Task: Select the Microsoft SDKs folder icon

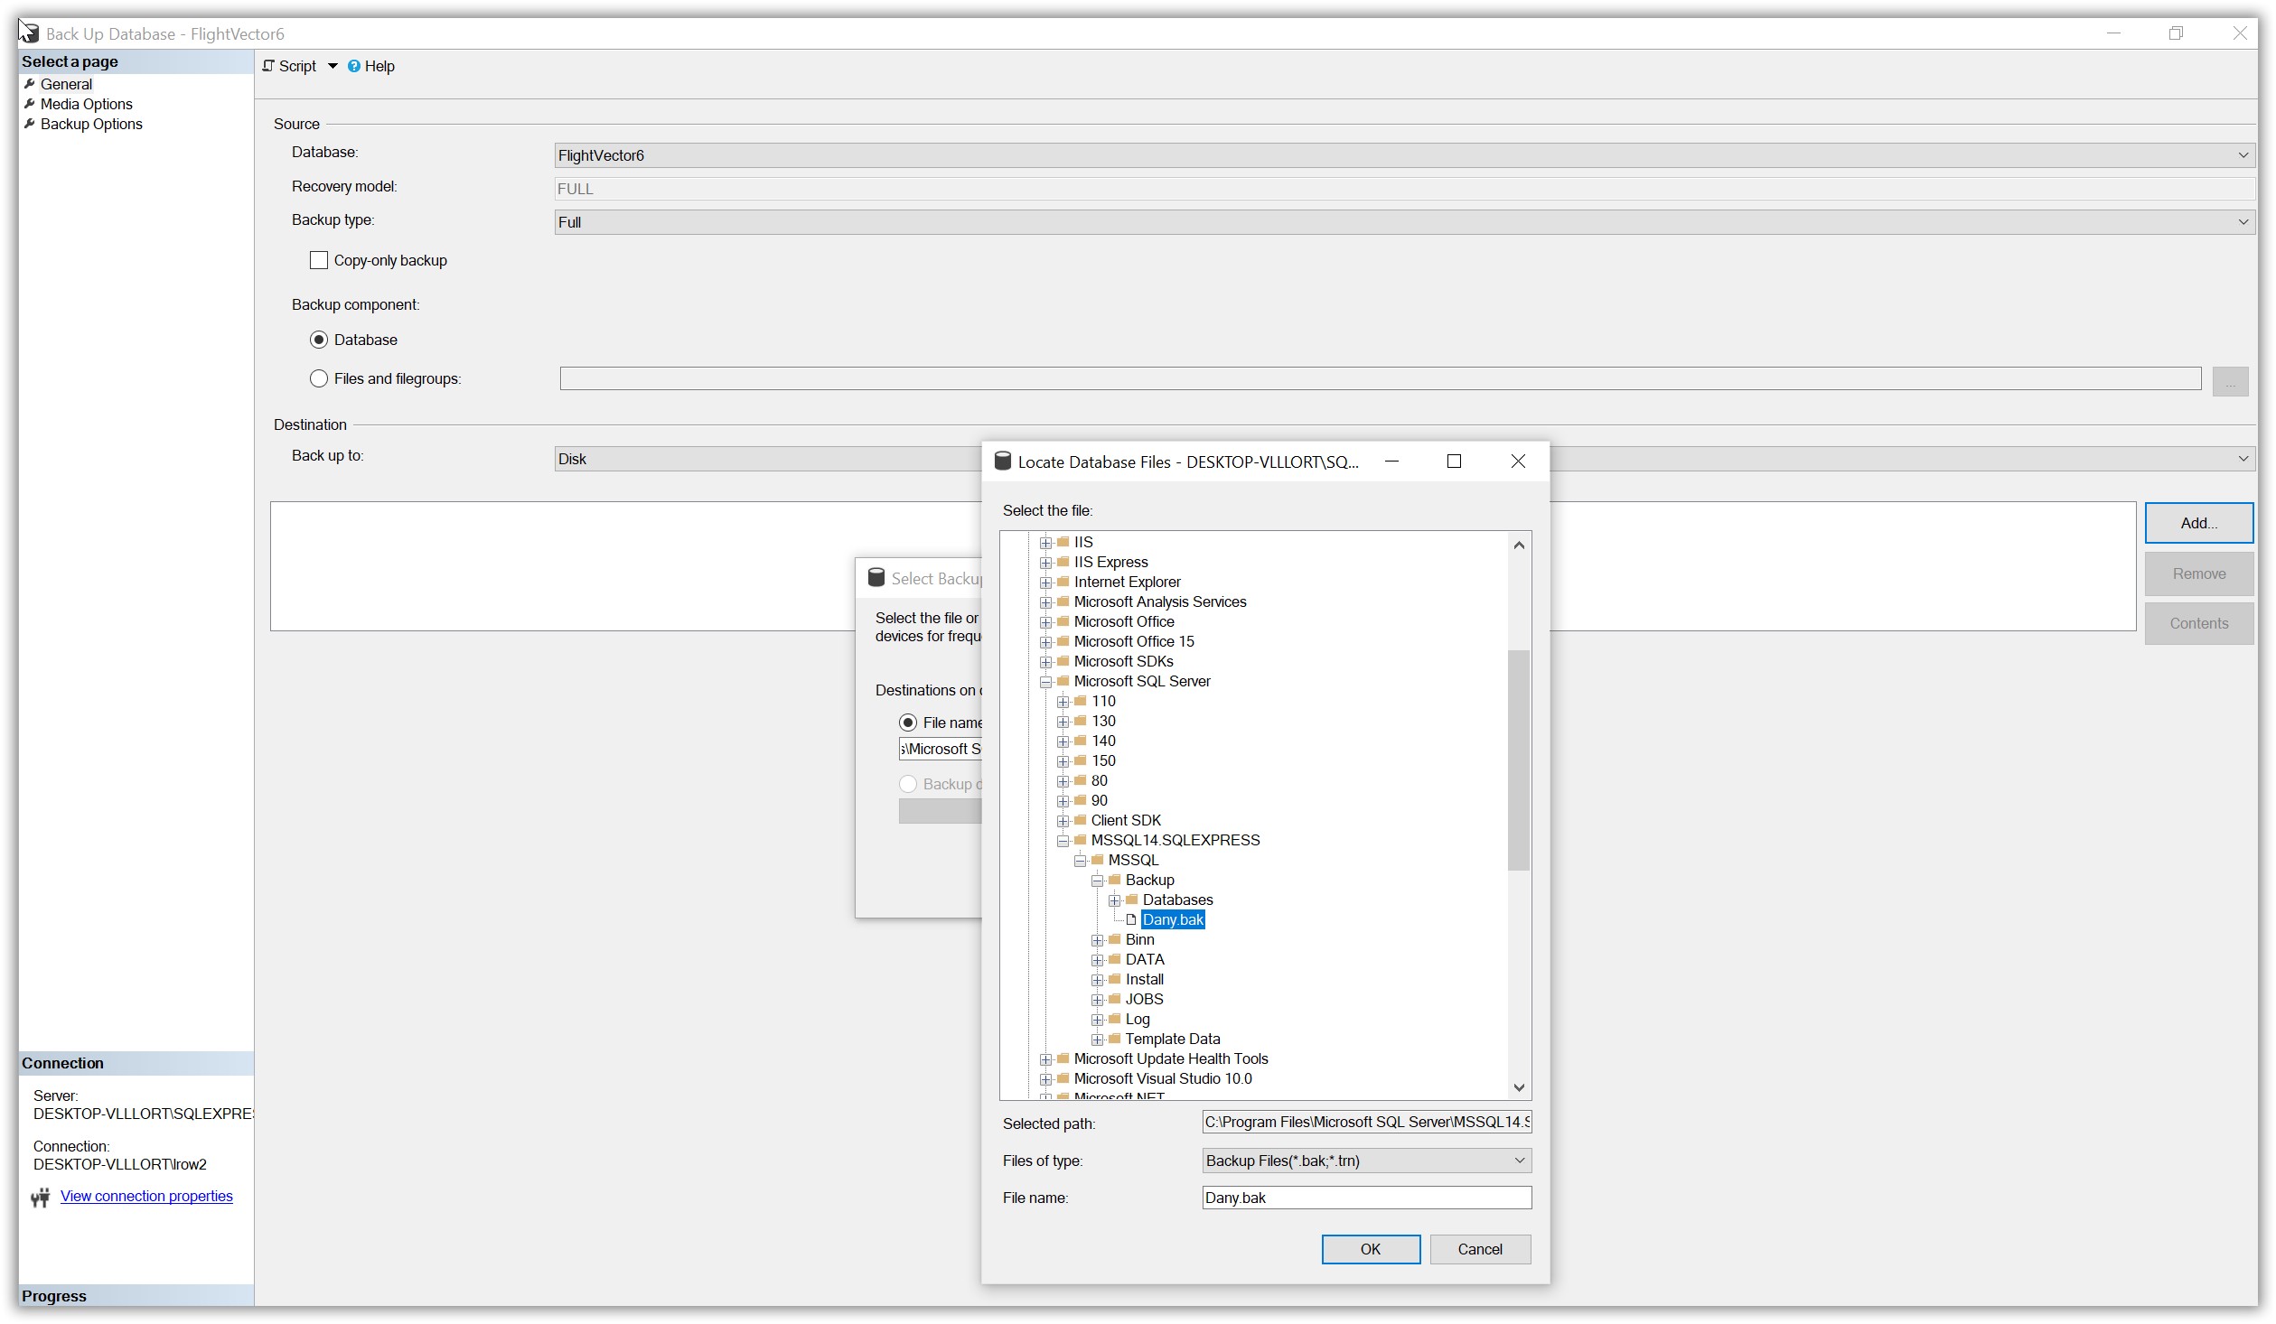Action: coord(1063,661)
